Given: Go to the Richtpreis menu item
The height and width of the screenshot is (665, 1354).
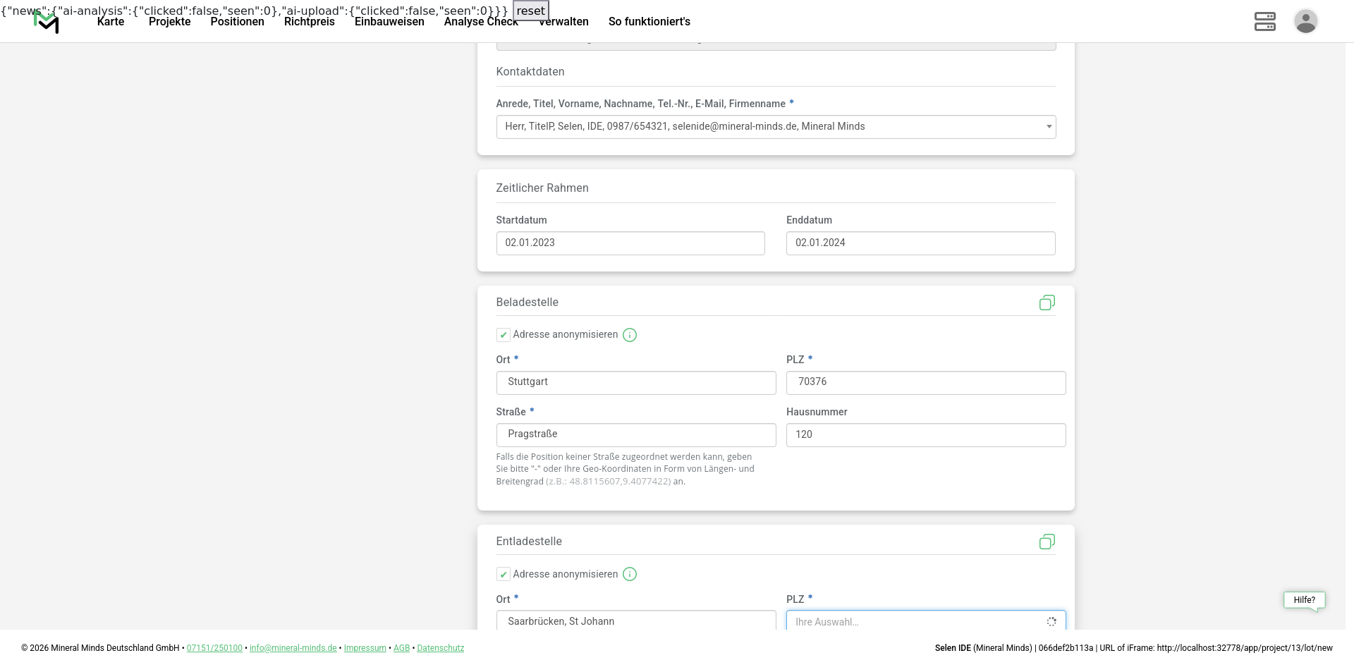Looking at the screenshot, I should [x=309, y=22].
